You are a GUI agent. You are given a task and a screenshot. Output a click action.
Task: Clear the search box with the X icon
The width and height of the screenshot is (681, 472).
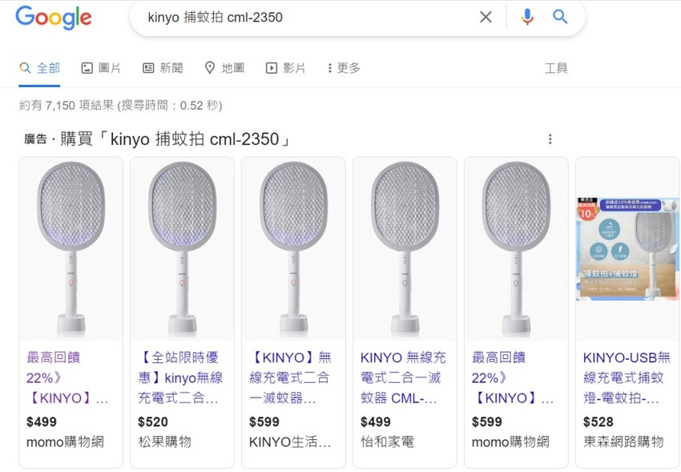[x=486, y=16]
